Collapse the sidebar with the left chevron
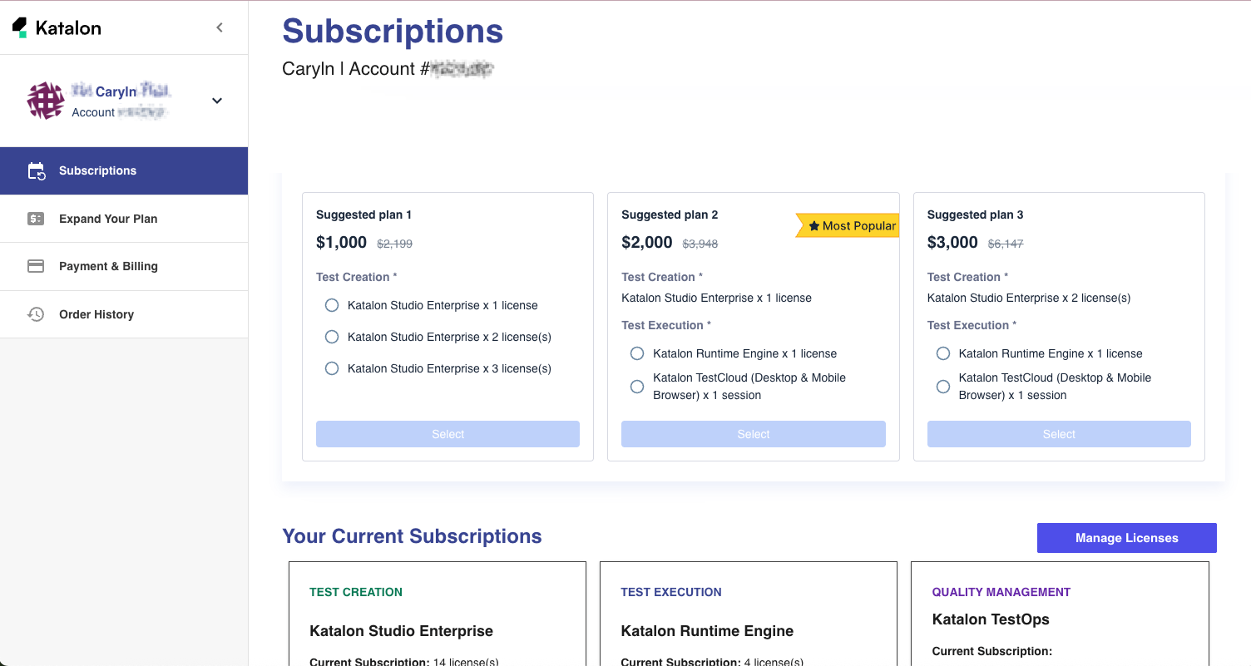 point(219,27)
